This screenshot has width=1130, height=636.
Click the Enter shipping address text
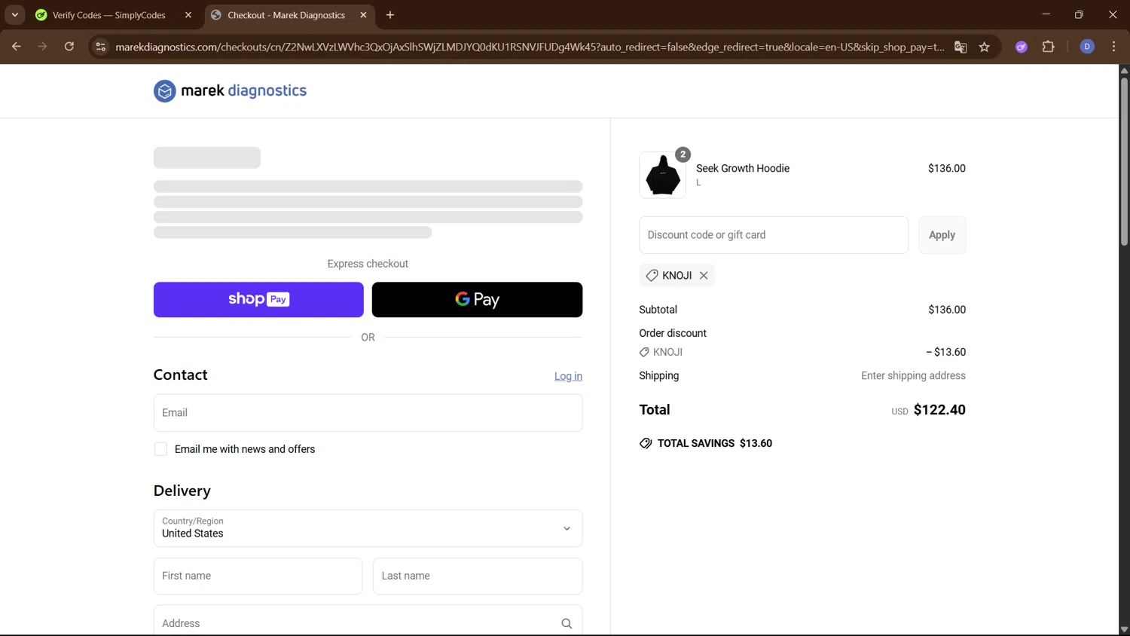click(913, 375)
